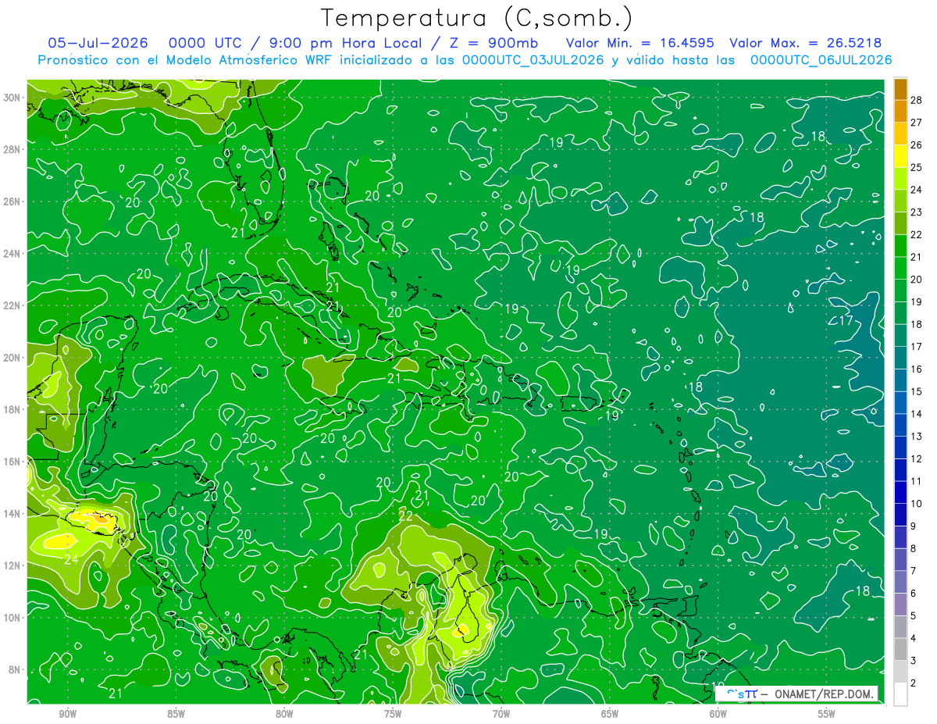Pick the white colorbar segment below 2
This screenshot has width=937, height=724.
pyautogui.click(x=900, y=694)
